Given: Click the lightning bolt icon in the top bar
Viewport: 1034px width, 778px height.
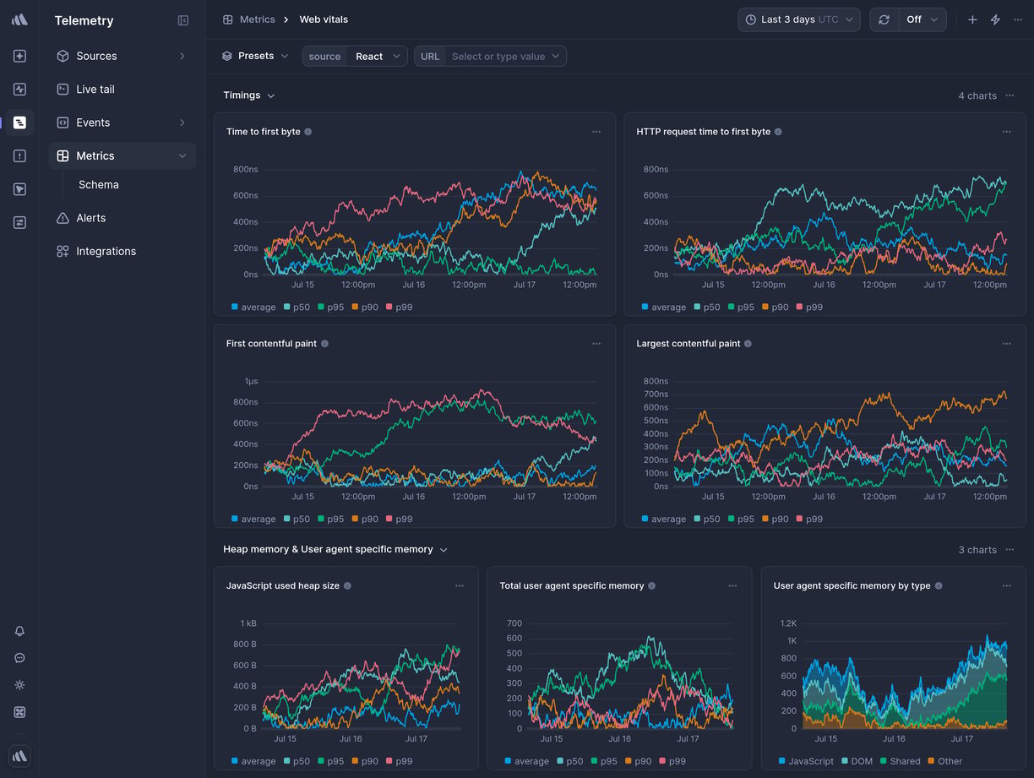Looking at the screenshot, I should click(x=995, y=19).
